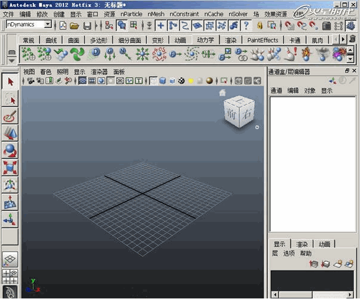Activate the Paint Selection tool

point(10,117)
